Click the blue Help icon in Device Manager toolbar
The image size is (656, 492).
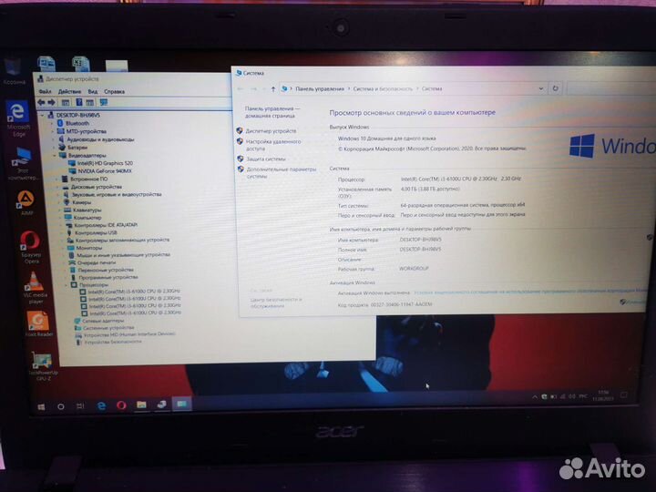tap(78, 102)
